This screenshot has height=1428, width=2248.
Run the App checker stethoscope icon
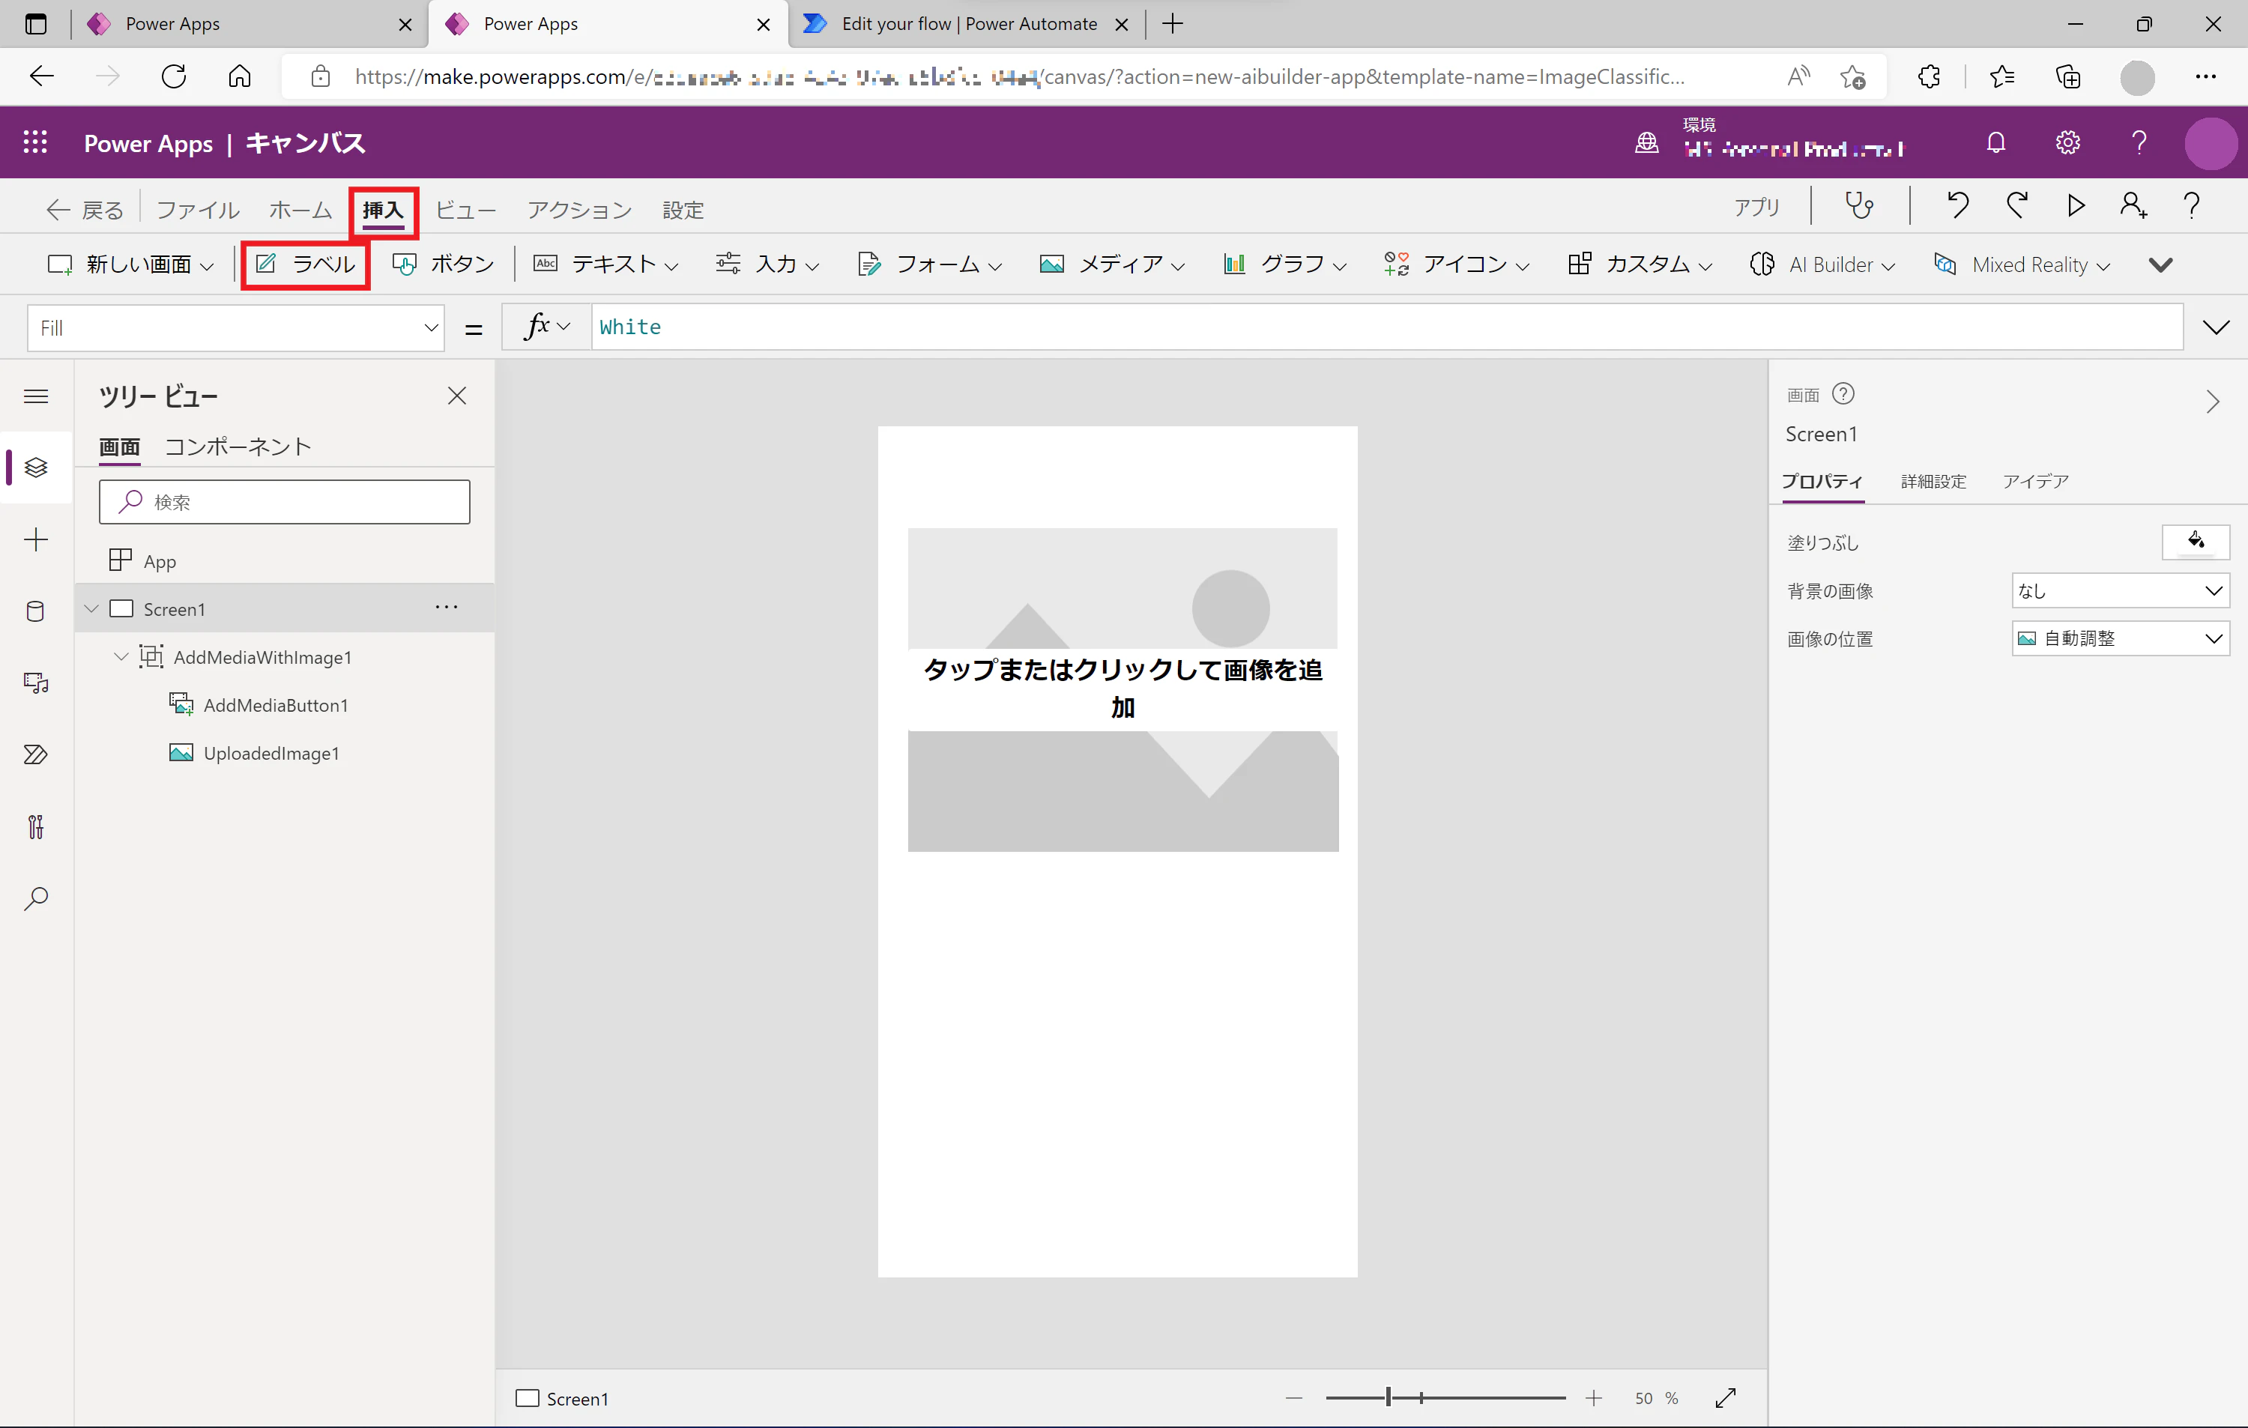click(1858, 206)
